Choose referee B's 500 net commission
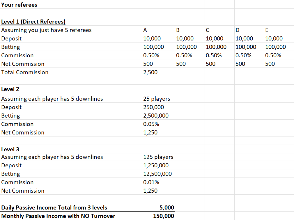The width and height of the screenshot is (294, 220). (181, 64)
